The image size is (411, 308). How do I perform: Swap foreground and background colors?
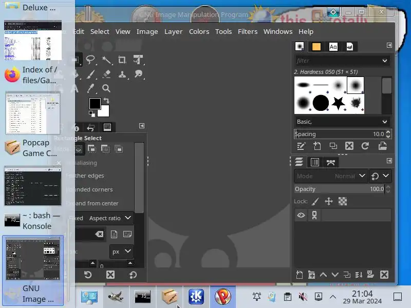tap(106, 101)
